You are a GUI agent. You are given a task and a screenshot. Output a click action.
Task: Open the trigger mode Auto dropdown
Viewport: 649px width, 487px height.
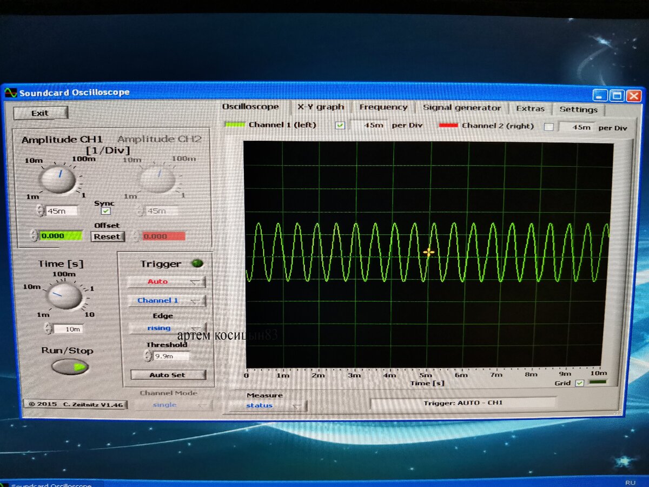coord(166,281)
